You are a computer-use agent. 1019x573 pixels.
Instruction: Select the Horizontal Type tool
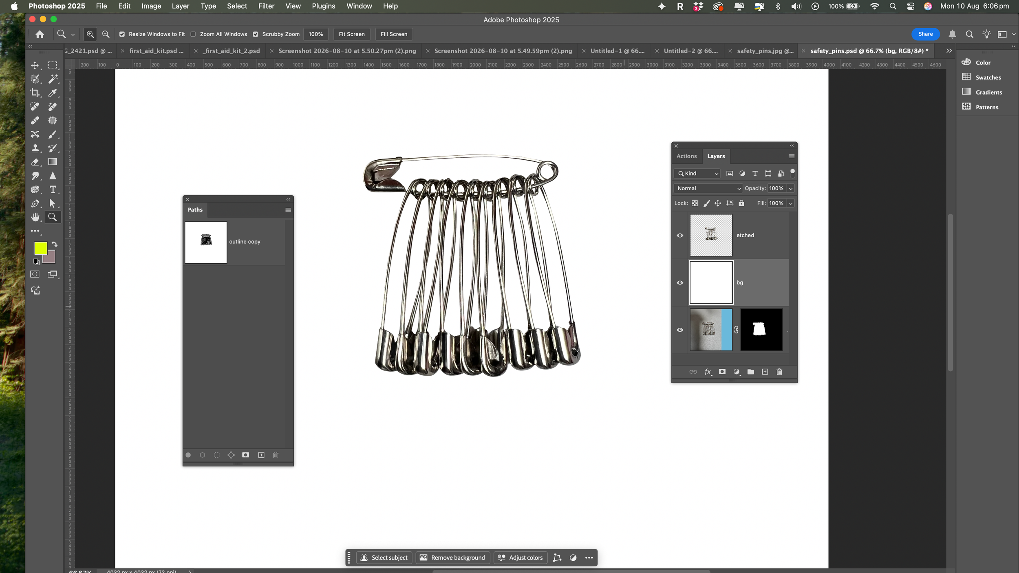tap(53, 190)
